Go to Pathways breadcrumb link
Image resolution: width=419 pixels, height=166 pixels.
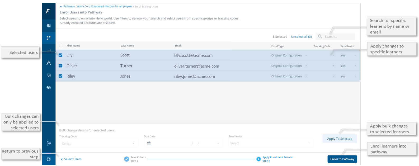coord(69,6)
